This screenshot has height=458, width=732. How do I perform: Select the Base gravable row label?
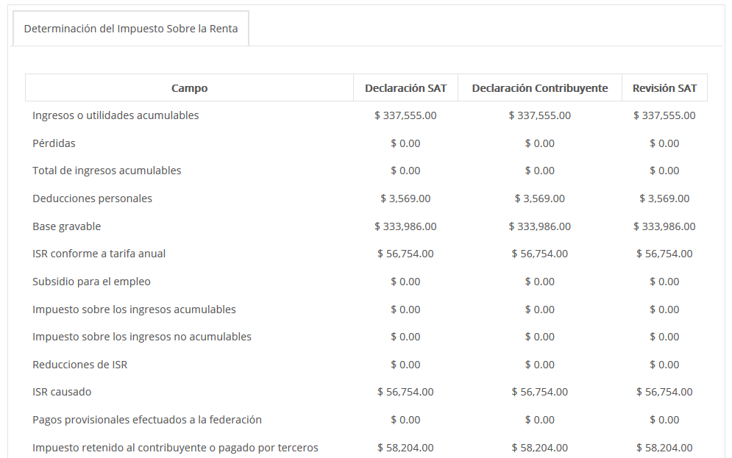click(66, 226)
